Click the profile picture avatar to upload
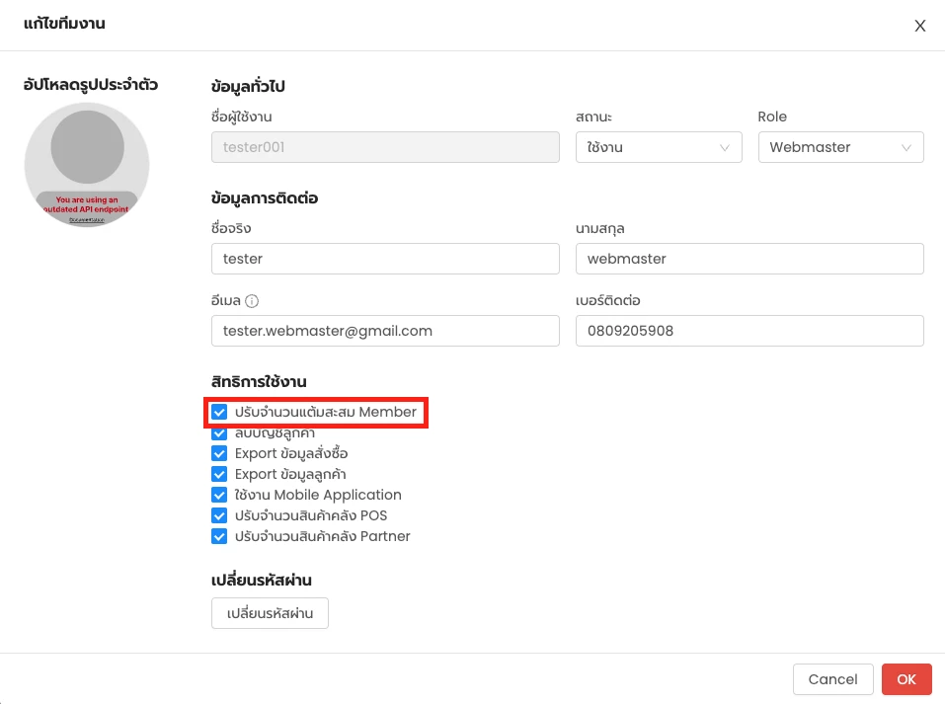The width and height of the screenshot is (945, 704). [x=87, y=165]
